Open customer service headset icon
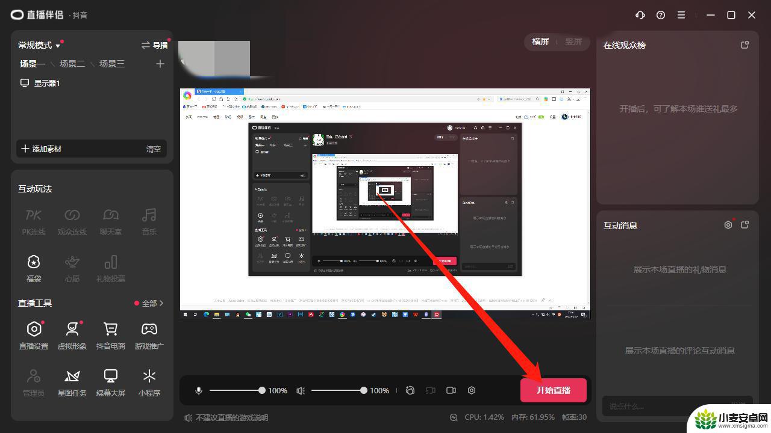 [640, 15]
